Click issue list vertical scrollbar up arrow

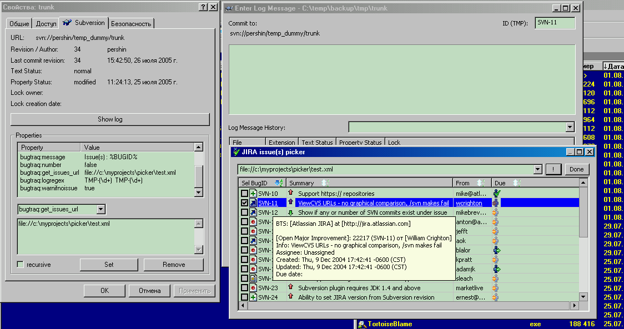583,183
